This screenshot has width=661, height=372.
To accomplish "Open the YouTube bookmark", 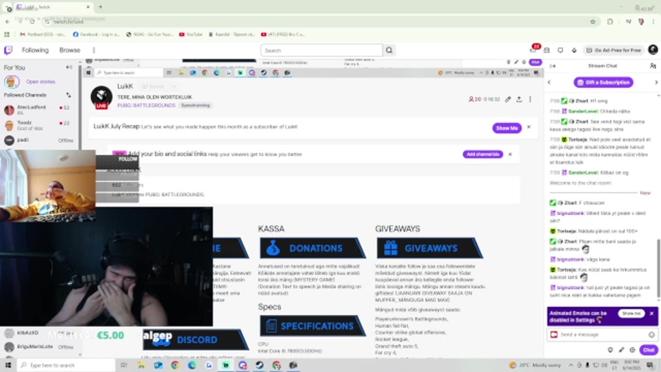I will [x=191, y=35].
